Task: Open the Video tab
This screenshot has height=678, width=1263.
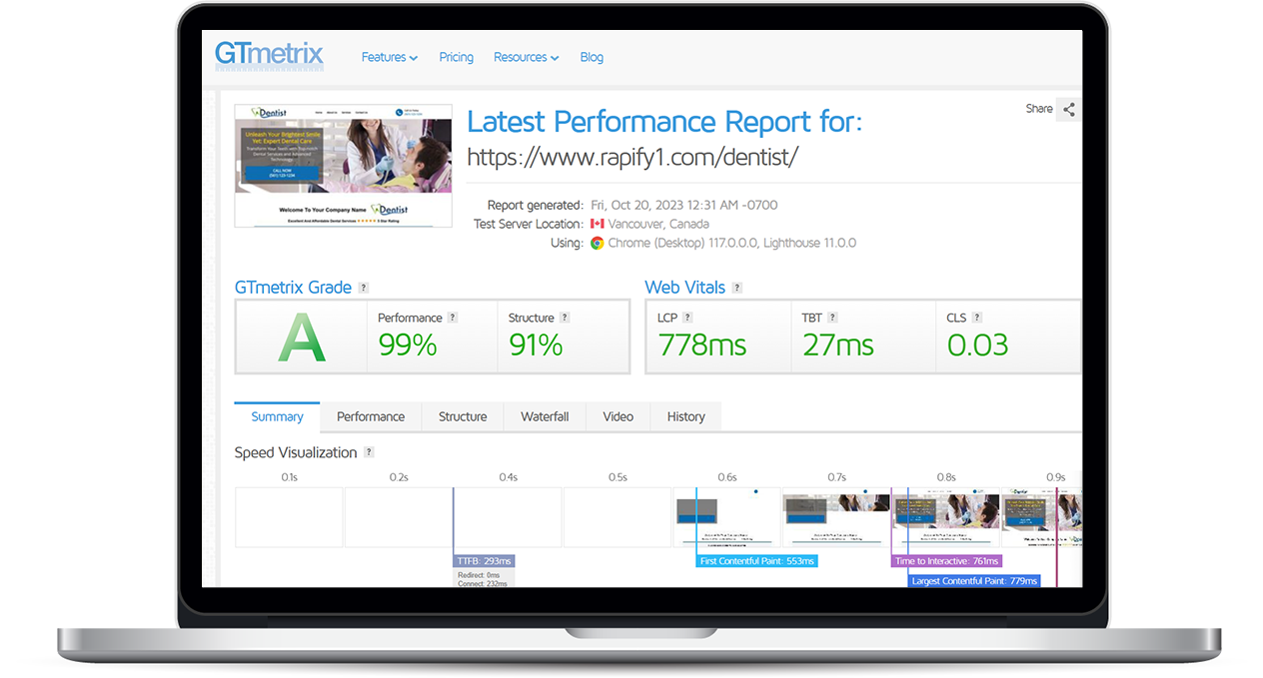Action: pos(618,416)
